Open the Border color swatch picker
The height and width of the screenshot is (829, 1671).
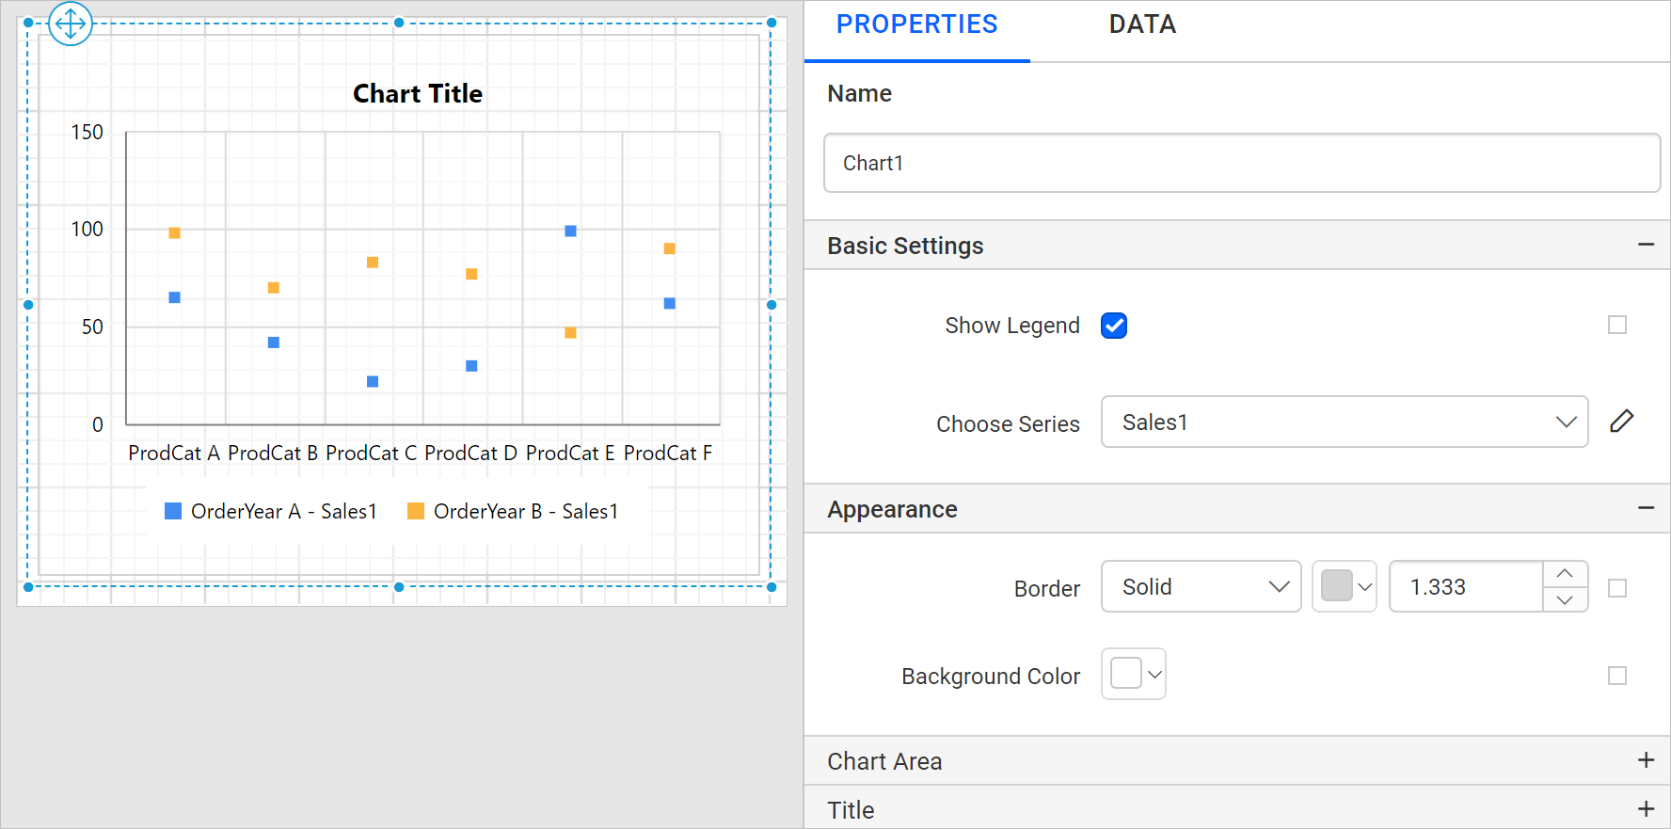(x=1345, y=586)
